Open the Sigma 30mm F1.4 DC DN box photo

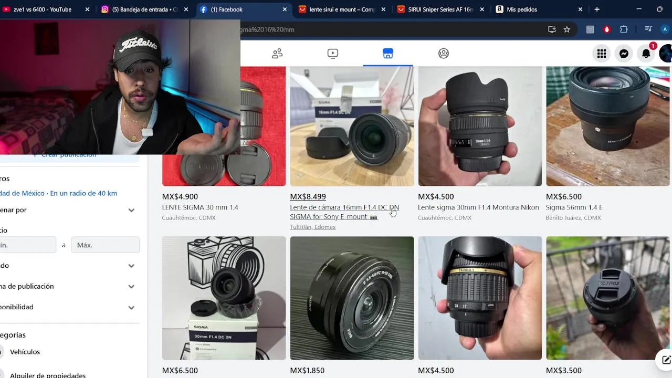point(224,298)
